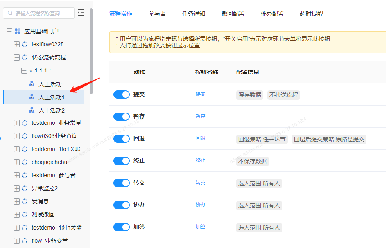Switch to the 参与者 tab
Image resolution: width=386 pixels, height=248 pixels.
tap(157, 14)
